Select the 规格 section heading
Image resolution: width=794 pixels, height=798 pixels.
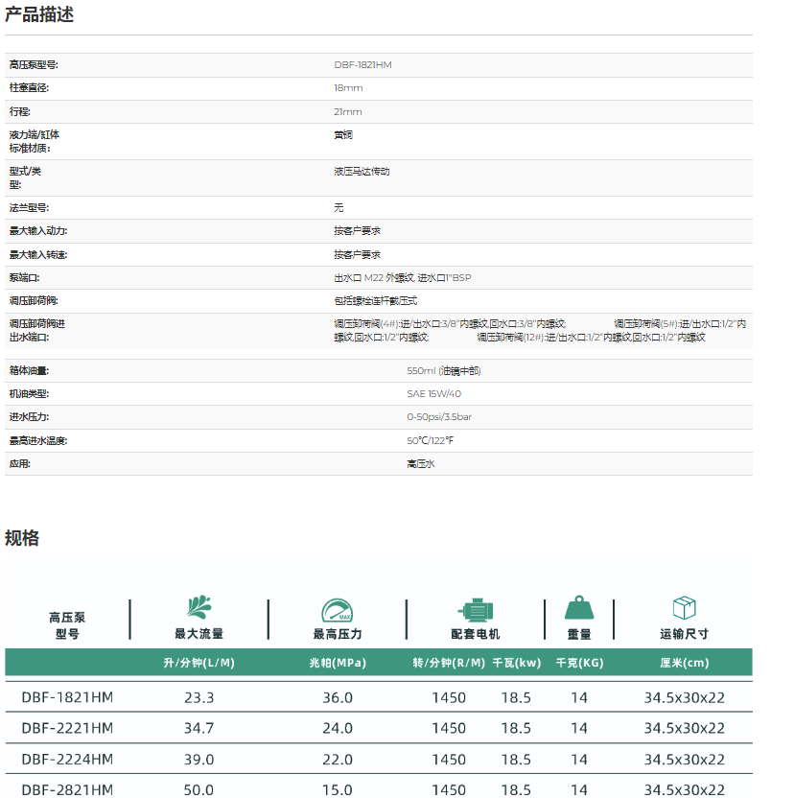click(22, 538)
